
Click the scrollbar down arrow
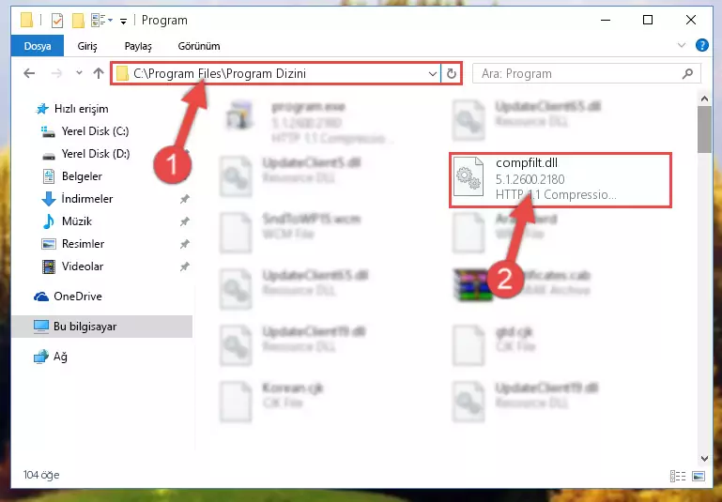(x=704, y=458)
